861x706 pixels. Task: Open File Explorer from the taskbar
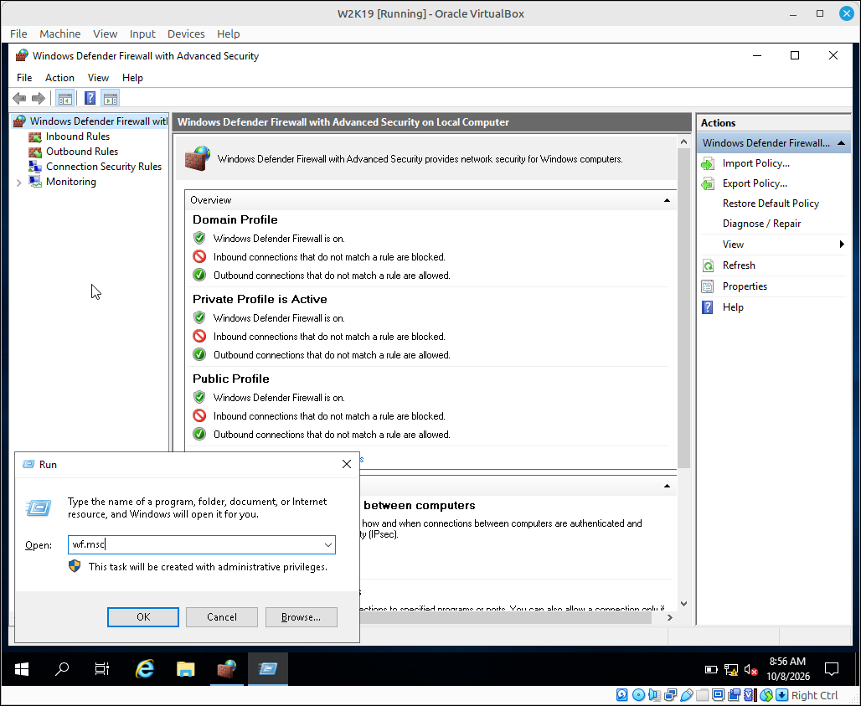(x=186, y=668)
